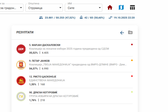Click the light green dot for Драган Котуровиќ

pyautogui.click(x=132, y=92)
